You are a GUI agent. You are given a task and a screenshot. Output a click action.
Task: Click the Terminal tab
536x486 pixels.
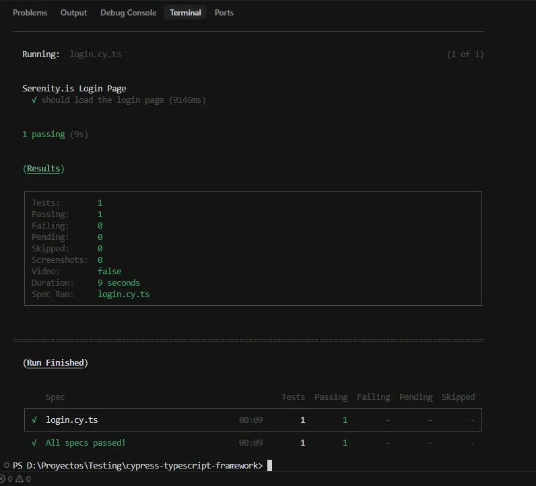[x=185, y=13]
